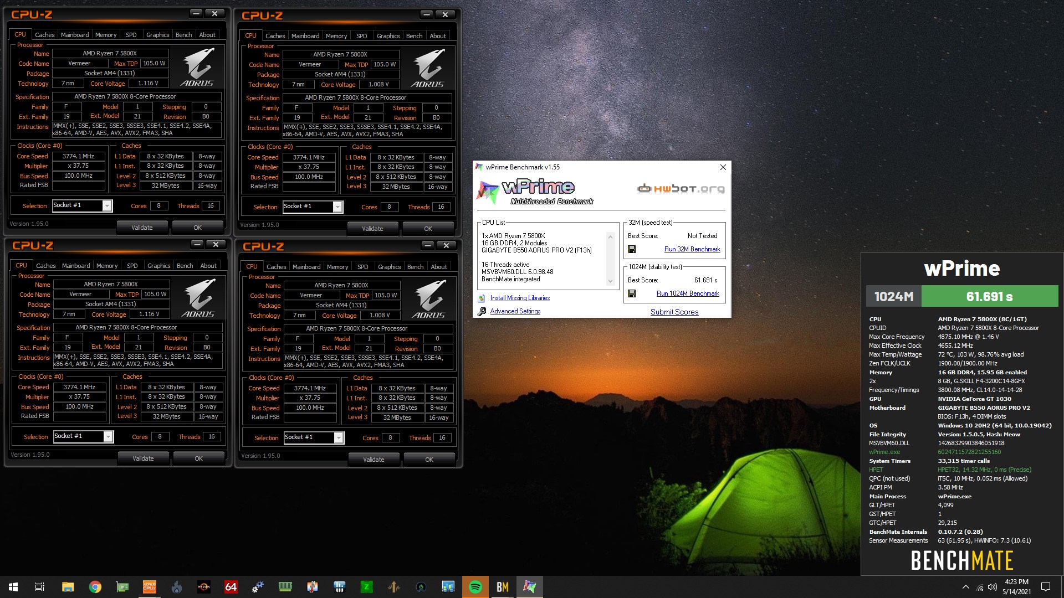Open SPD tab in bottom-right CPU-Z

pyautogui.click(x=363, y=267)
